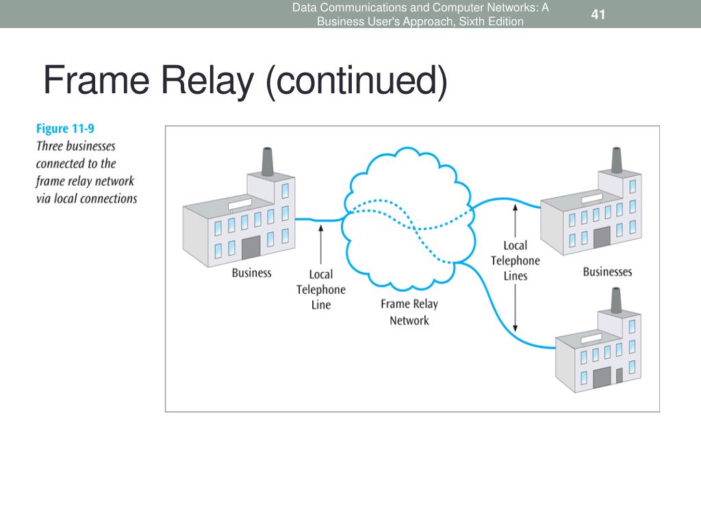This screenshot has width=701, height=526.
Task: Select the upper right business building image
Action: tap(591, 201)
